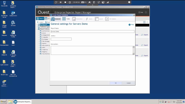Collapse the remote toolbar with the chevron
Image resolution: width=185 pixels, height=104 pixels.
[x=92, y=5]
